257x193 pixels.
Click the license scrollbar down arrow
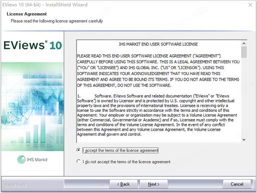(x=244, y=140)
